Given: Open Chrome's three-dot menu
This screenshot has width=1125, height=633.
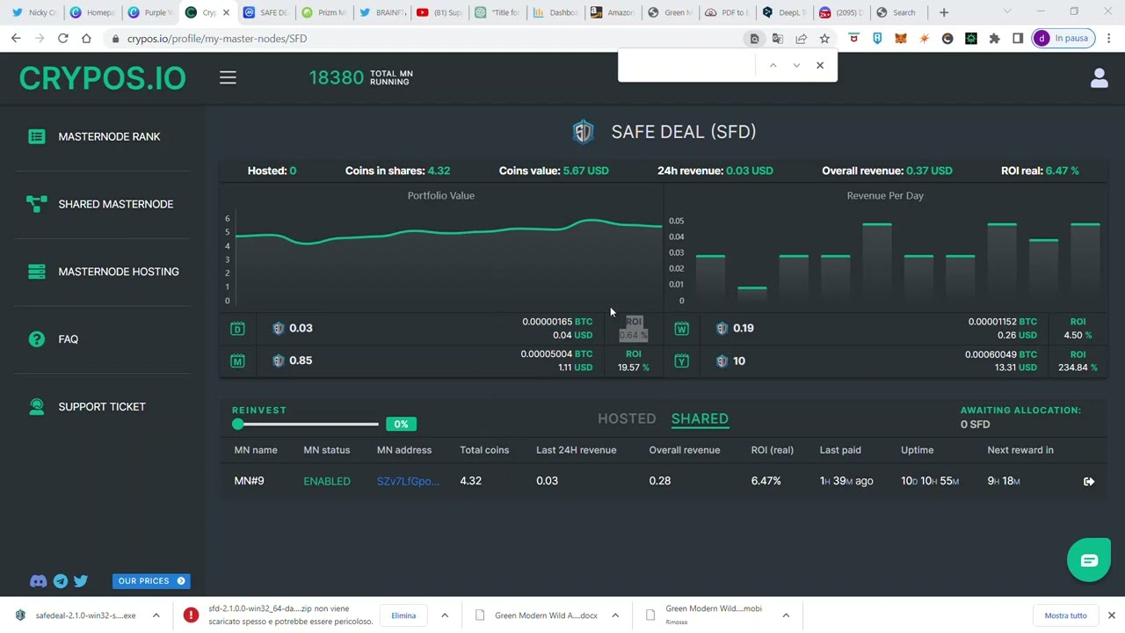Looking at the screenshot, I should (x=1109, y=39).
